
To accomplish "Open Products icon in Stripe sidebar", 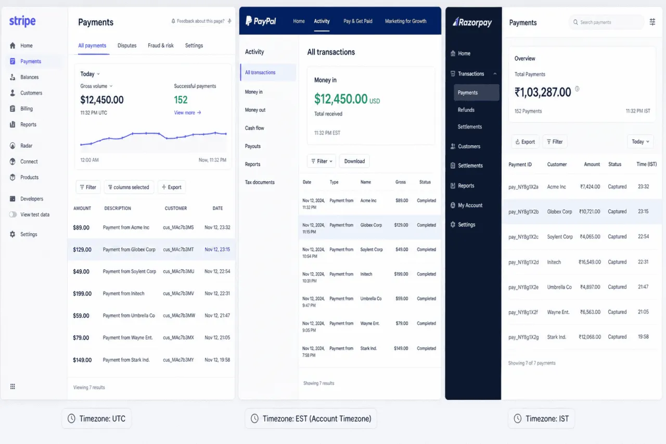I will click(x=12, y=177).
